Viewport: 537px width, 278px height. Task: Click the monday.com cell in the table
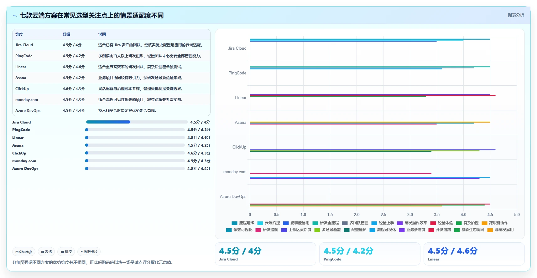point(27,100)
